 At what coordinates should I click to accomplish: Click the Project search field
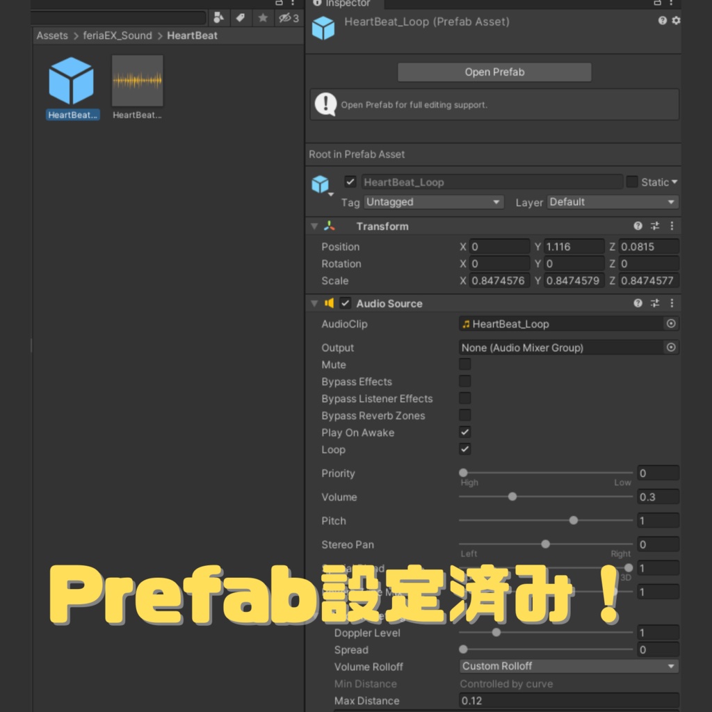pos(118,18)
